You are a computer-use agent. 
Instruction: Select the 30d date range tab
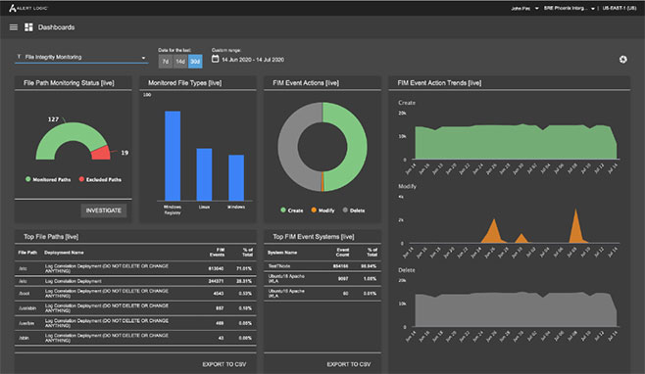coord(195,62)
